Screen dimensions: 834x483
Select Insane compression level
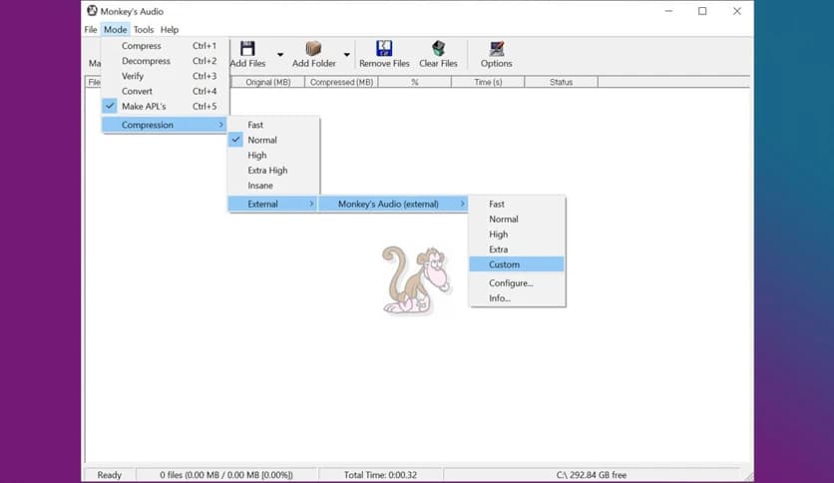pyautogui.click(x=273, y=185)
